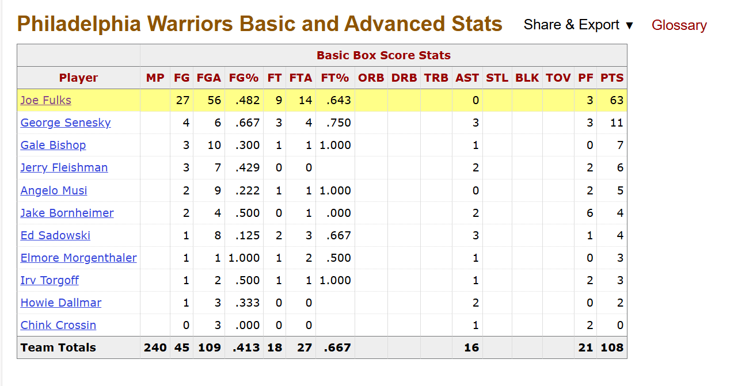Click the FT% column header

[335, 78]
